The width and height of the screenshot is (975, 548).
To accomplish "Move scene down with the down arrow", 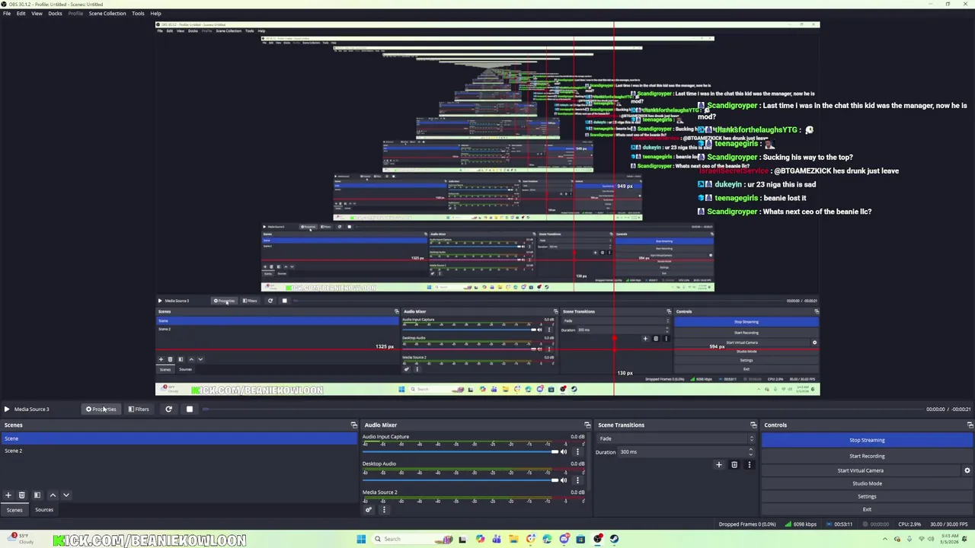I will (66, 495).
